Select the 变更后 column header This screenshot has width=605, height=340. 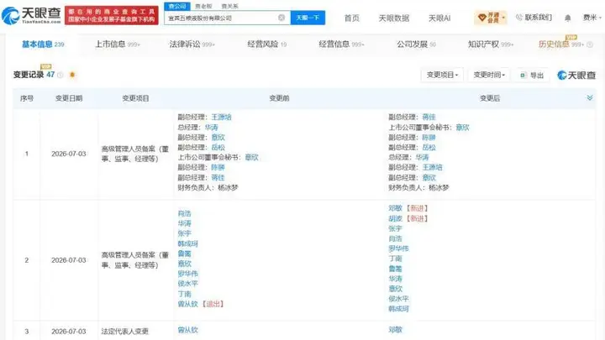489,98
